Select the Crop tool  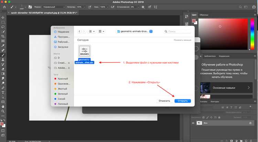pos(3,36)
